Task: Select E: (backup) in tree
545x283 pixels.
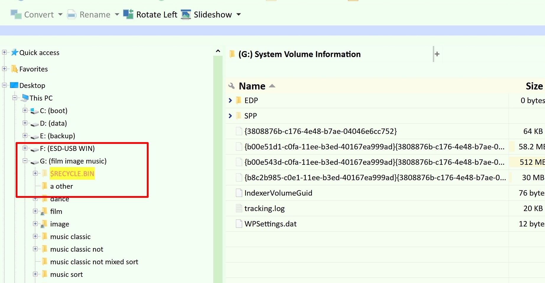Action: tap(58, 136)
